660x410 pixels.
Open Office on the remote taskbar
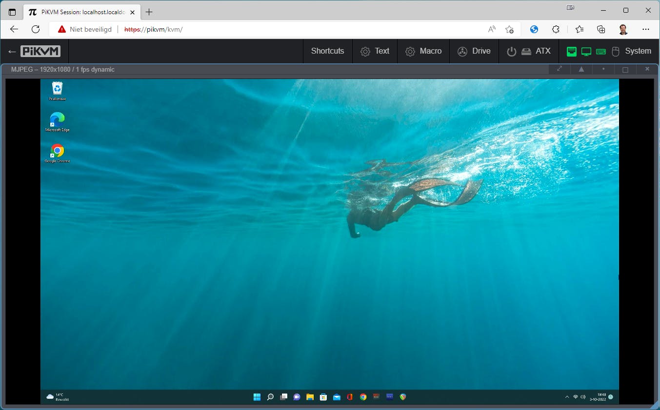click(350, 397)
